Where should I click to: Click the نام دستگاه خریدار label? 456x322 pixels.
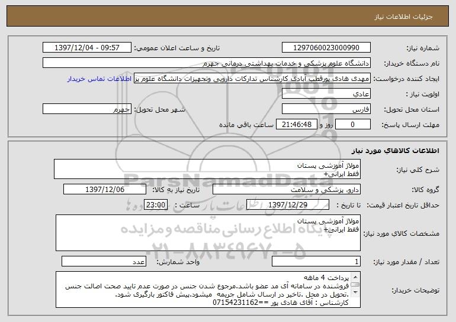(x=412, y=63)
